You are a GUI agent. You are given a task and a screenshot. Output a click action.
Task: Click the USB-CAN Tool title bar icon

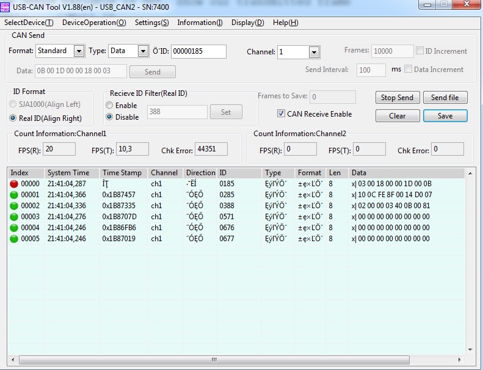click(x=5, y=5)
